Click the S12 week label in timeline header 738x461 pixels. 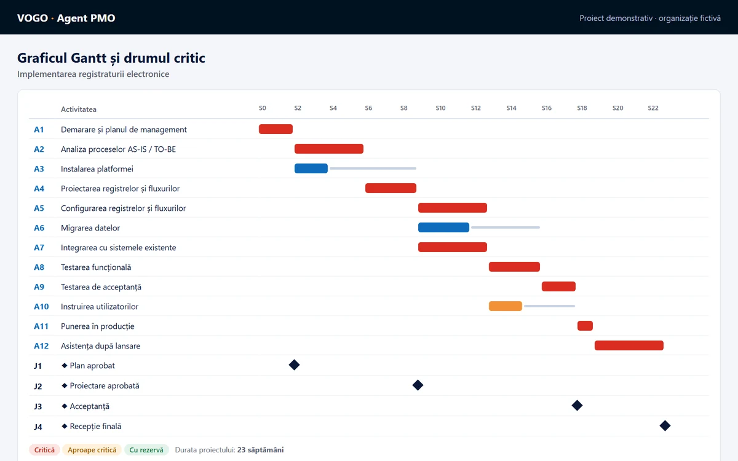point(476,108)
